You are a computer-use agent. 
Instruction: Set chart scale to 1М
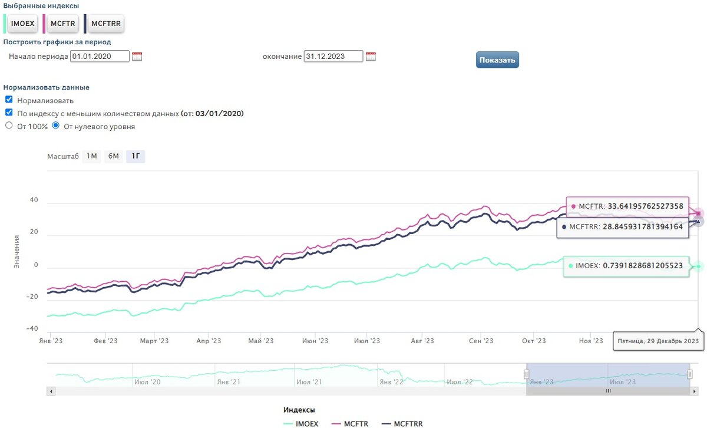92,156
